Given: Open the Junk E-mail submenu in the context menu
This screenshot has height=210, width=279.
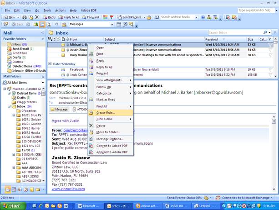Looking at the screenshot, I should tap(111, 119).
